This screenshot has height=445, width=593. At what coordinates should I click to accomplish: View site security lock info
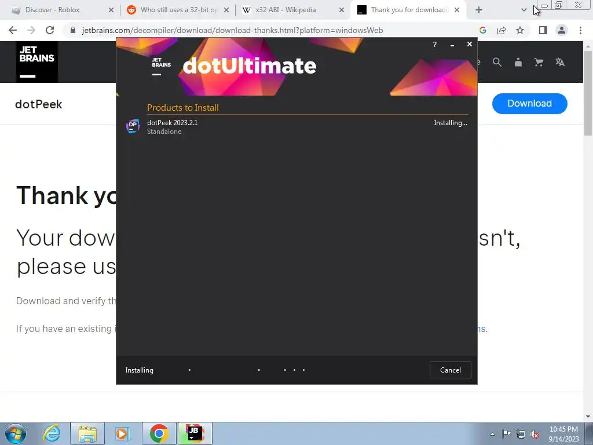(73, 30)
